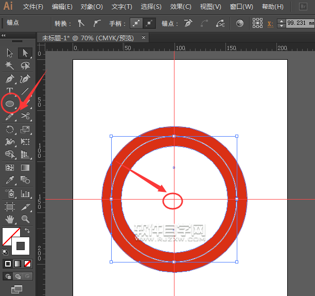Screen dimensions: 315x296
Task: Convert selected anchor points to corner
Action: 81,24
